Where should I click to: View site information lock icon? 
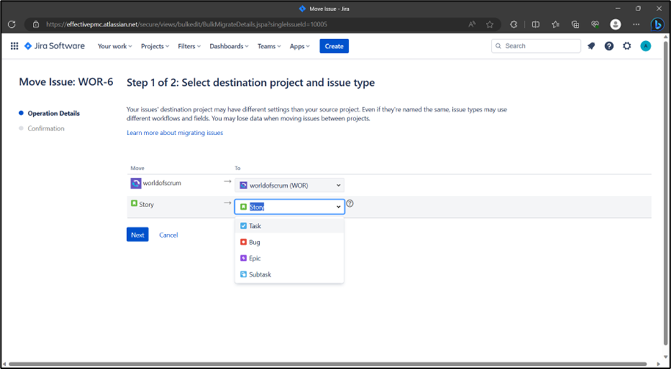point(36,24)
